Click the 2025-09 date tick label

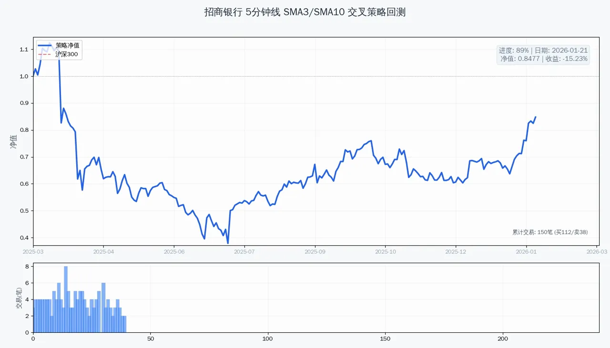tap(315, 251)
